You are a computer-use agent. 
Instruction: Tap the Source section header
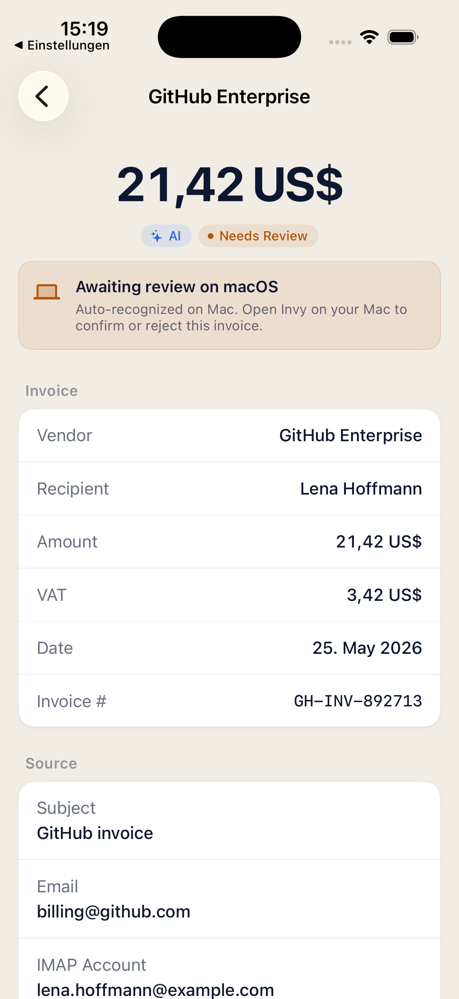51,764
